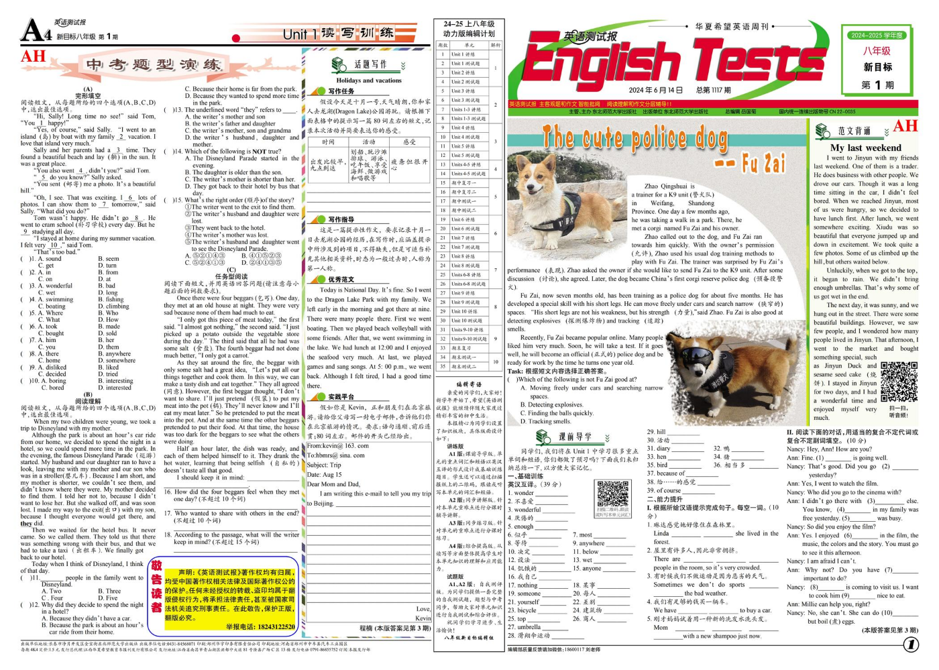Click the heading Holidays and vacations
The height and width of the screenshot is (670, 939).
tap(369, 80)
